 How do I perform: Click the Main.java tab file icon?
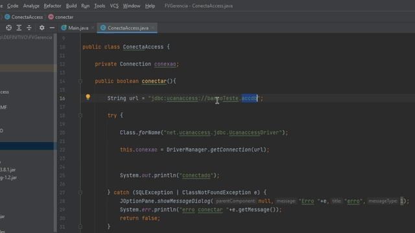pos(64,28)
